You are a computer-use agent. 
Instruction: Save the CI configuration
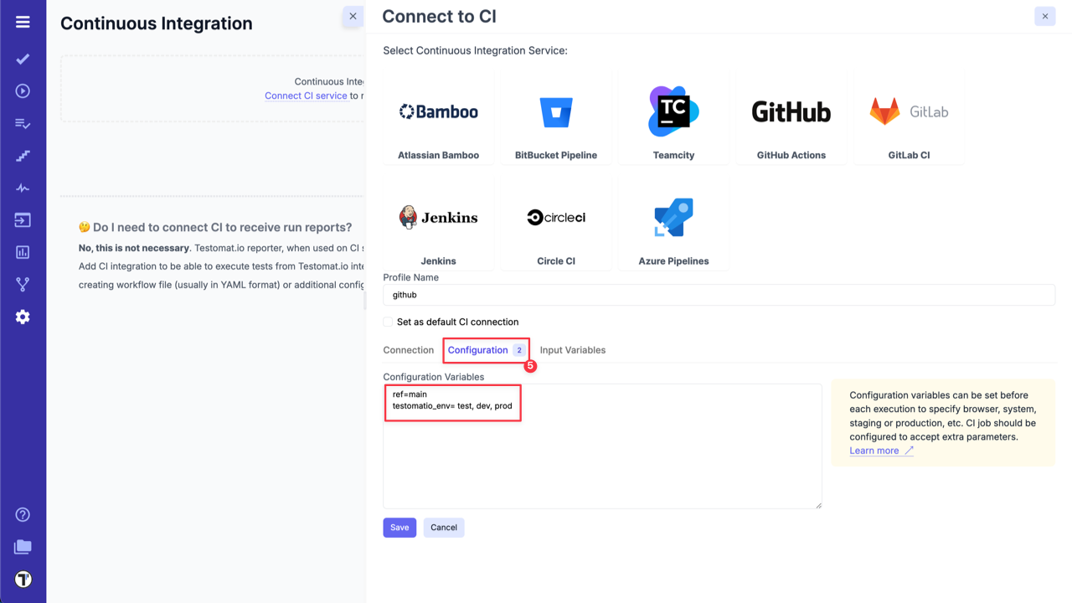pos(399,527)
